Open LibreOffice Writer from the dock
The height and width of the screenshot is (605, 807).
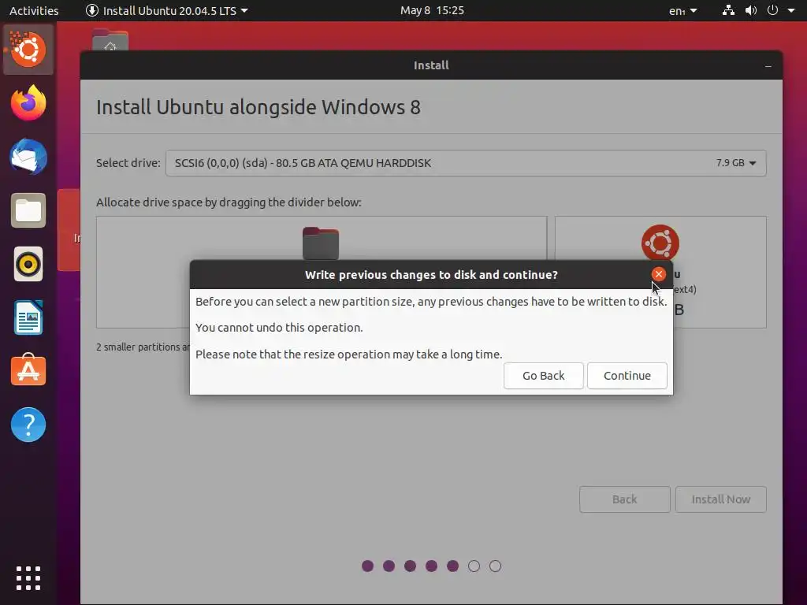tap(28, 318)
